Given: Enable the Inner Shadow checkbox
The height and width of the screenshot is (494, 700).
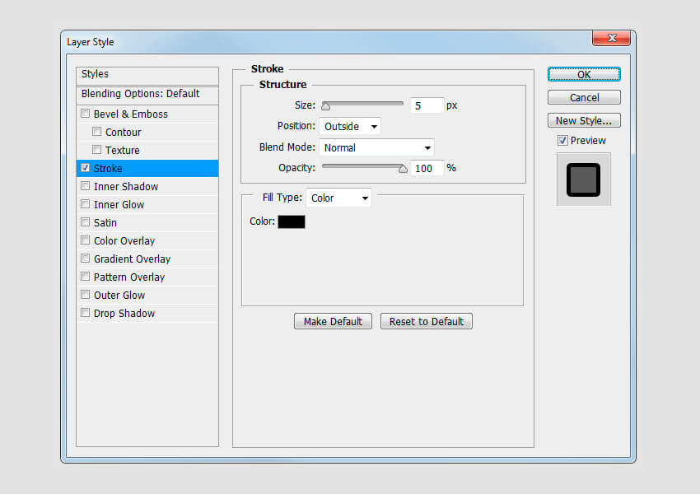Looking at the screenshot, I should click(x=86, y=185).
